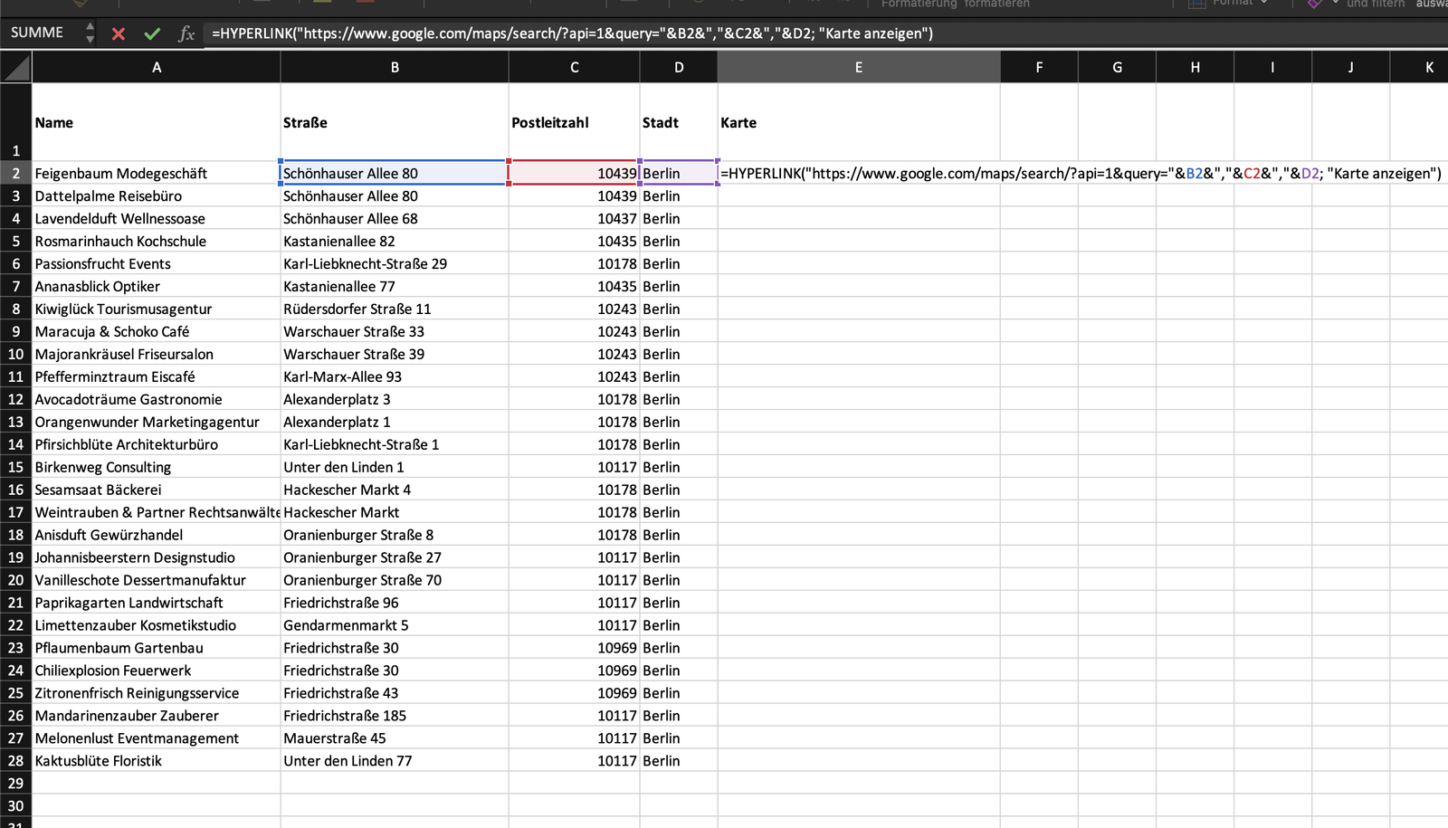Open the fx insert function dialog
Viewport: 1448px width, 828px height.
click(x=186, y=33)
